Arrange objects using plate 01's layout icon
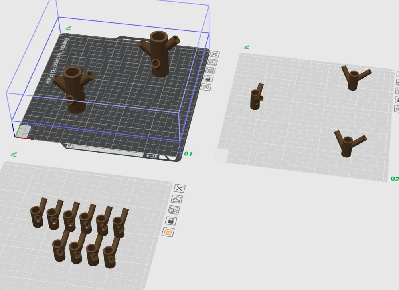The width and height of the screenshot is (399, 290). coord(210,70)
